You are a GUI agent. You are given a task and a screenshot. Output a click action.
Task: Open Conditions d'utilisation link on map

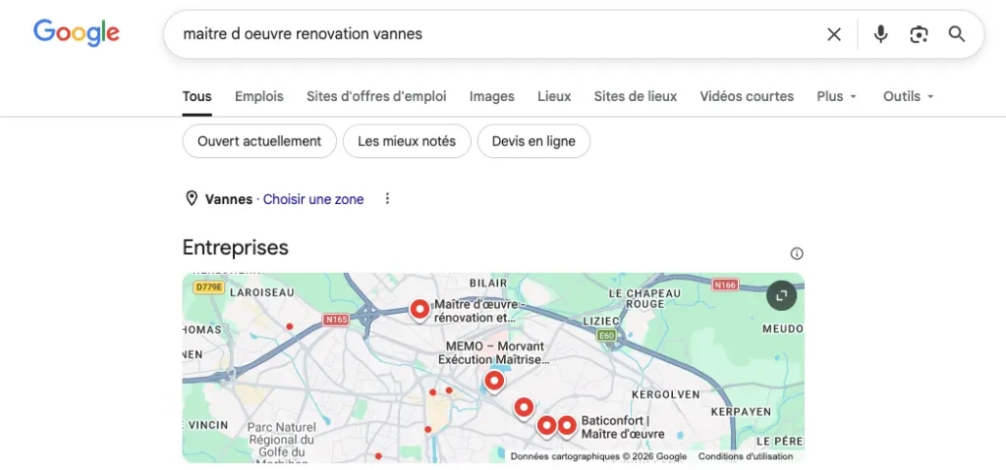[746, 456]
